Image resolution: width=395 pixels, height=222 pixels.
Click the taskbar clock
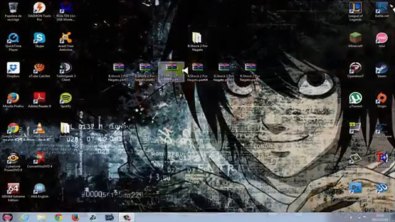pyautogui.click(x=380, y=217)
